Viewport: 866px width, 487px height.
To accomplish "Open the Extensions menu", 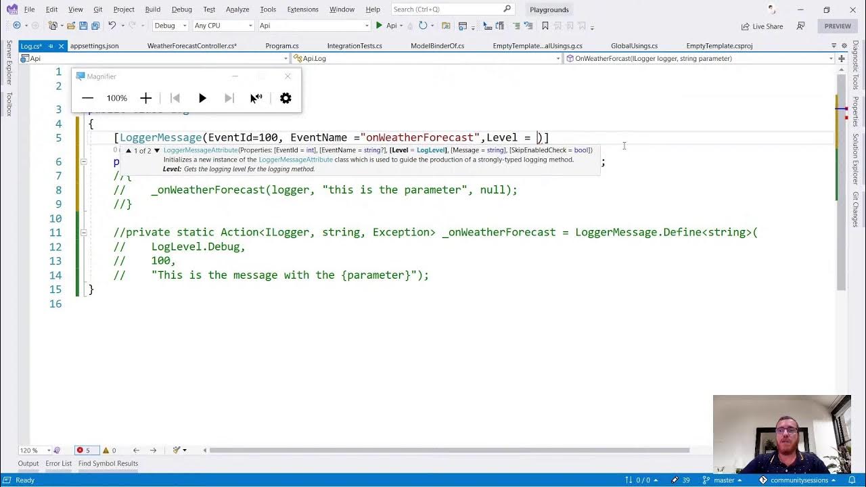I will 302,9.
